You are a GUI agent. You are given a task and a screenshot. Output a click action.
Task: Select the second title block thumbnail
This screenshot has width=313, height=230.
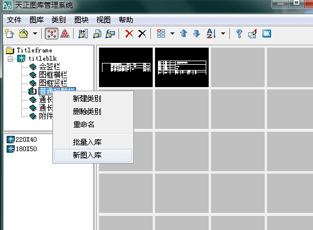[182, 67]
